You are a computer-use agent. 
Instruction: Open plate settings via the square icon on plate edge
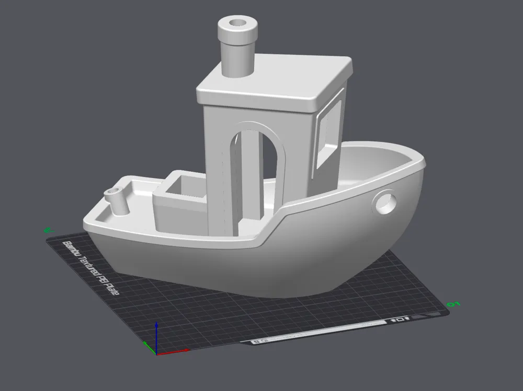pos(400,319)
